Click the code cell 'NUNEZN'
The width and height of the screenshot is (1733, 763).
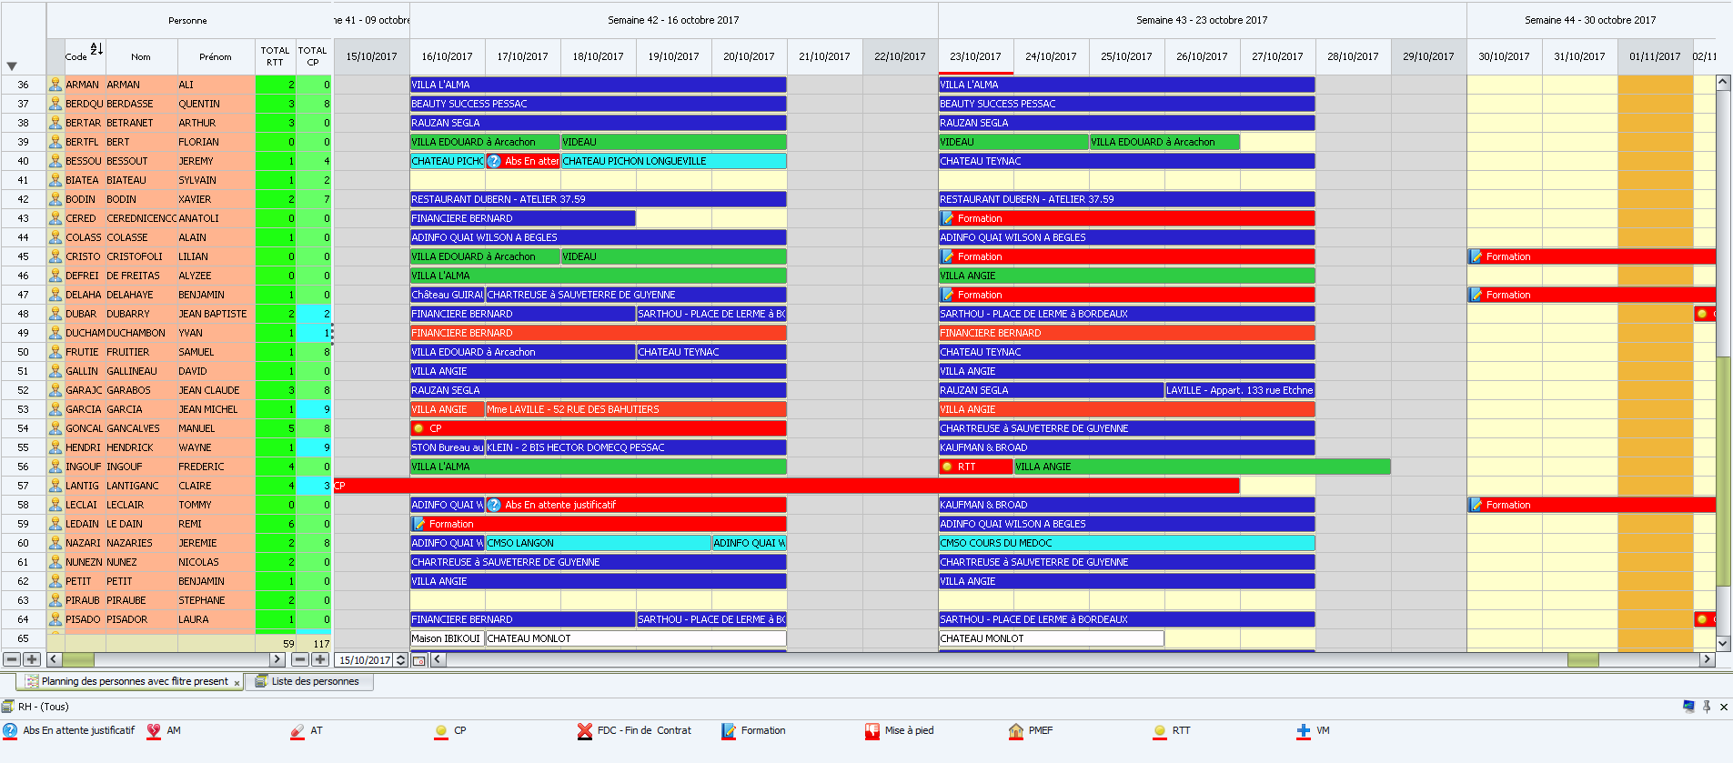(85, 562)
